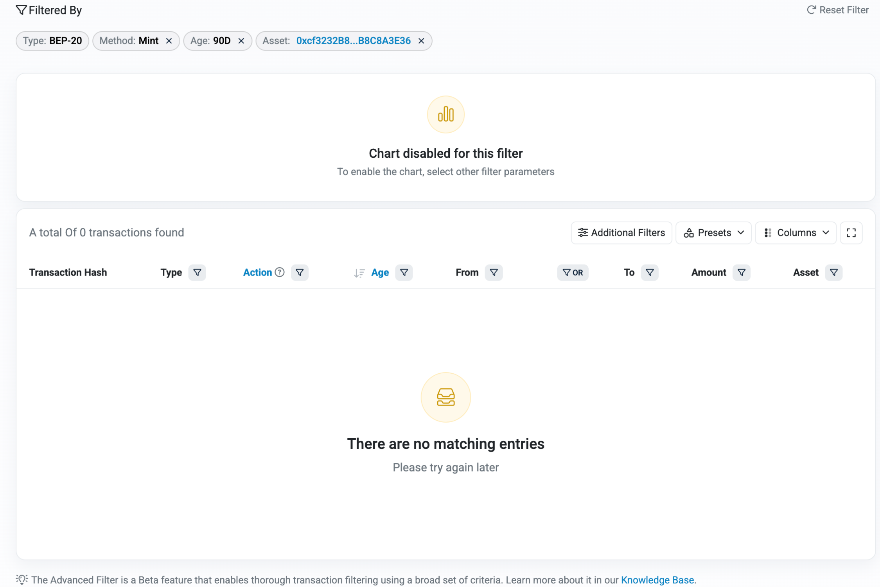
Task: Click the Amount column header text
Action: tap(708, 272)
